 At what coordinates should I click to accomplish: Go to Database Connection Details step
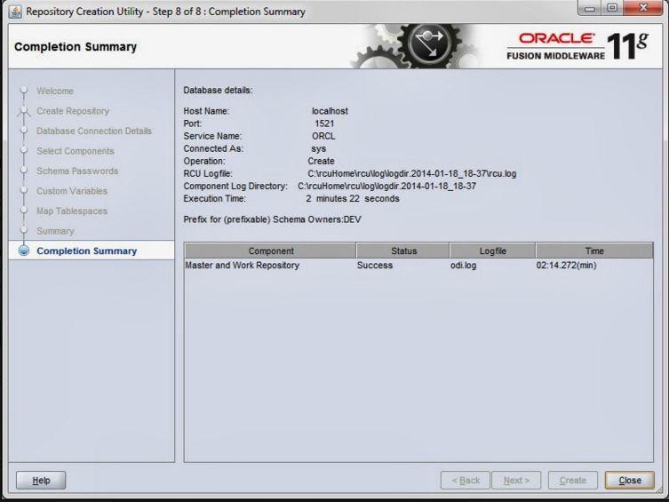(94, 131)
